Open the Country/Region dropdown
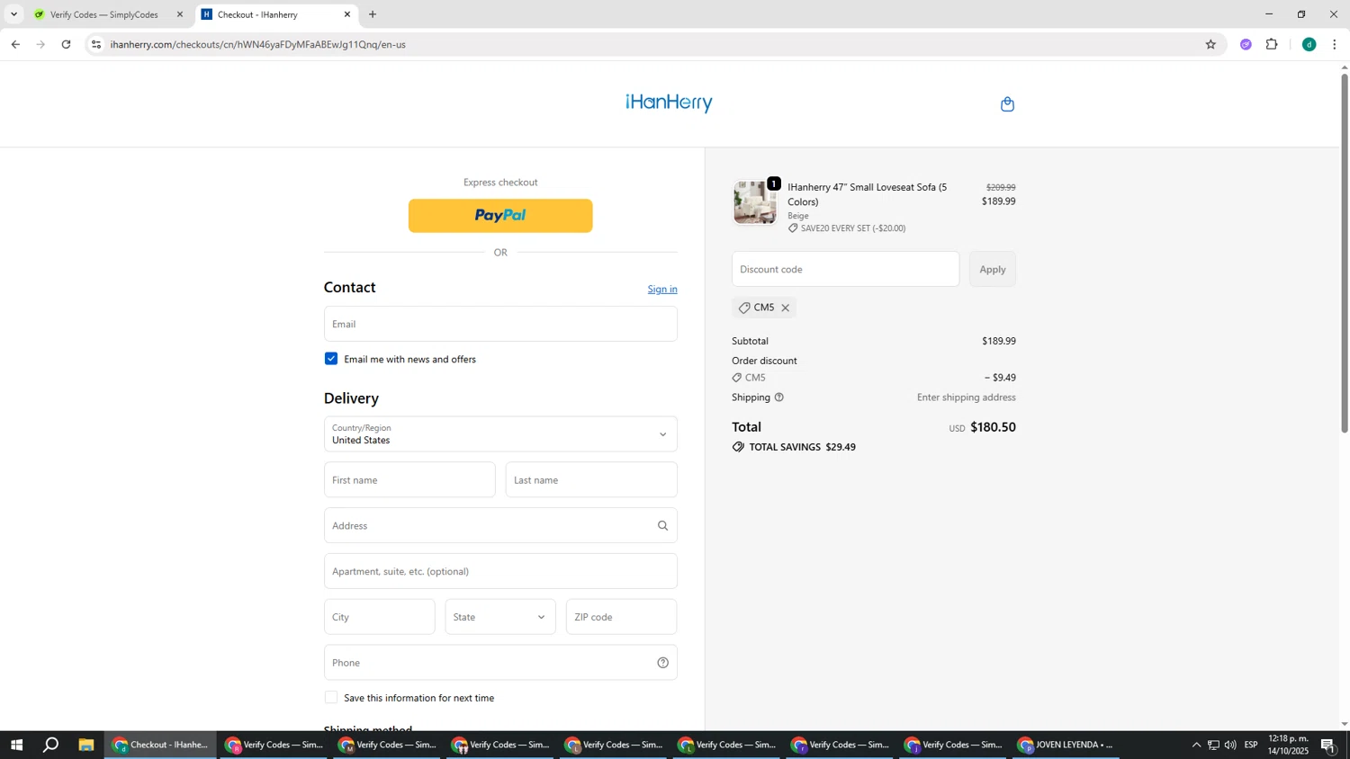The height and width of the screenshot is (759, 1350). (500, 434)
